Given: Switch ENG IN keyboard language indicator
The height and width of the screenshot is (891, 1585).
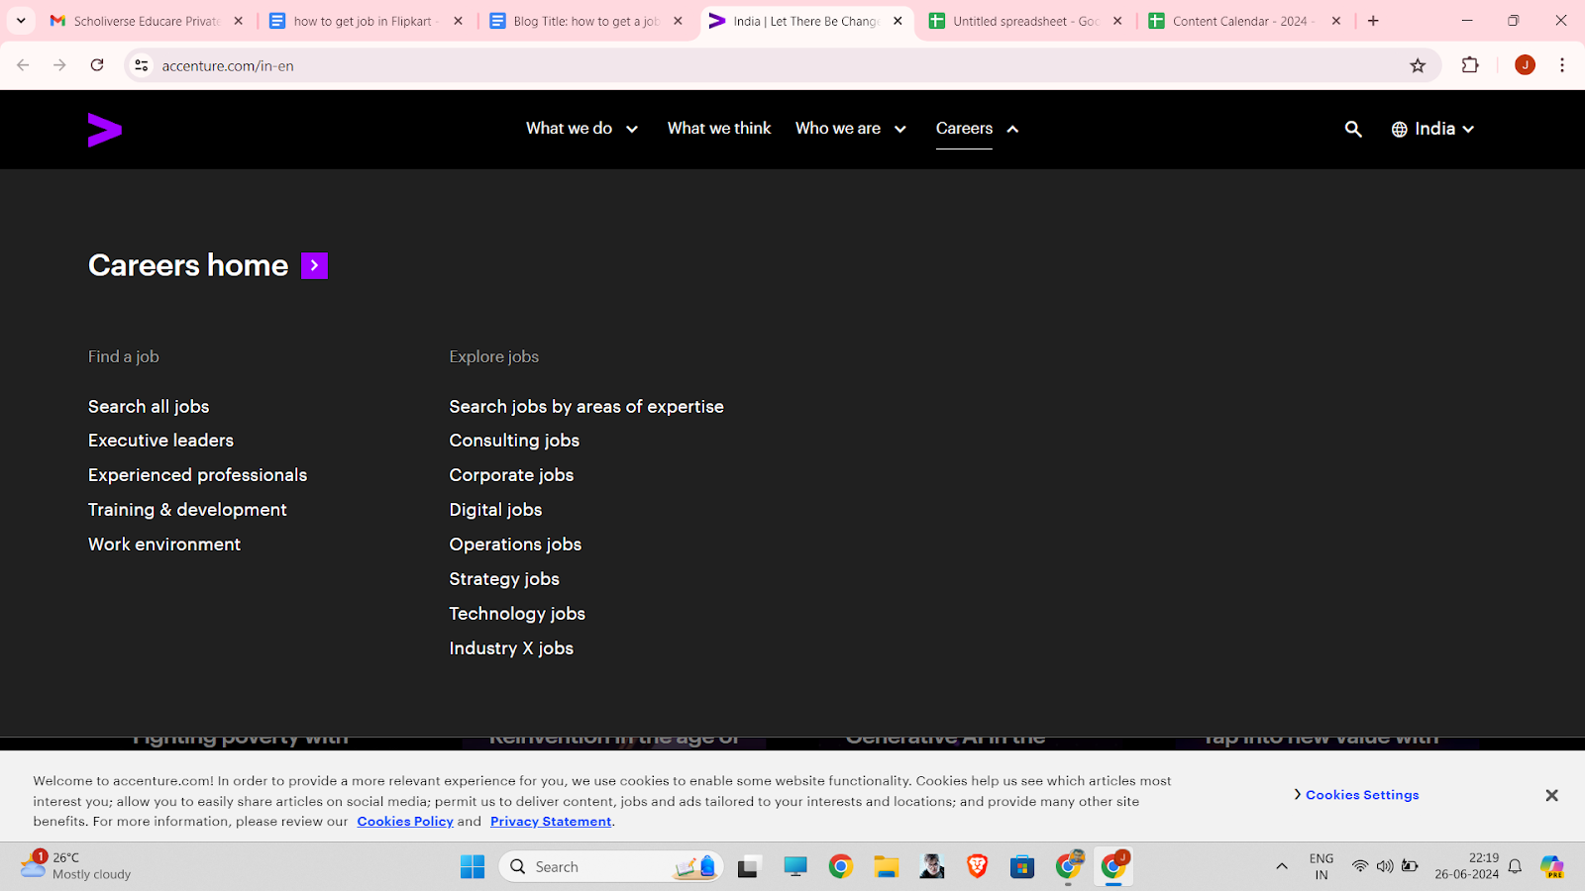Looking at the screenshot, I should 1321,866.
